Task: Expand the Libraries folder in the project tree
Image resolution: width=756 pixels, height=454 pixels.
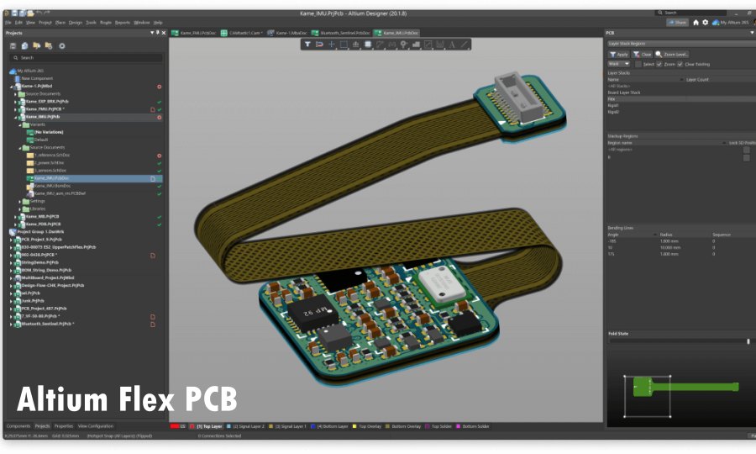Action: click(x=20, y=209)
